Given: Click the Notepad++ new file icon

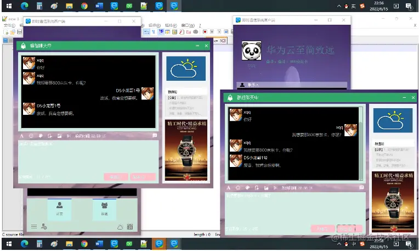Looking at the screenshot, I should 5,32.
